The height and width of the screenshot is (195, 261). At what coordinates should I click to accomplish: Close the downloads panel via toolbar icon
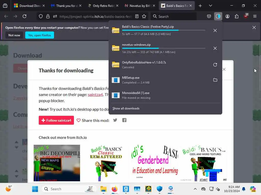[x=218, y=16]
